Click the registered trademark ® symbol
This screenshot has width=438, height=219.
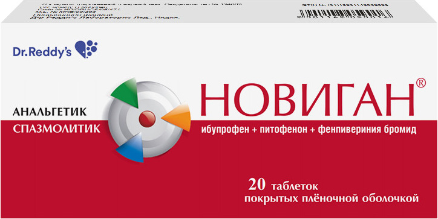420,83
